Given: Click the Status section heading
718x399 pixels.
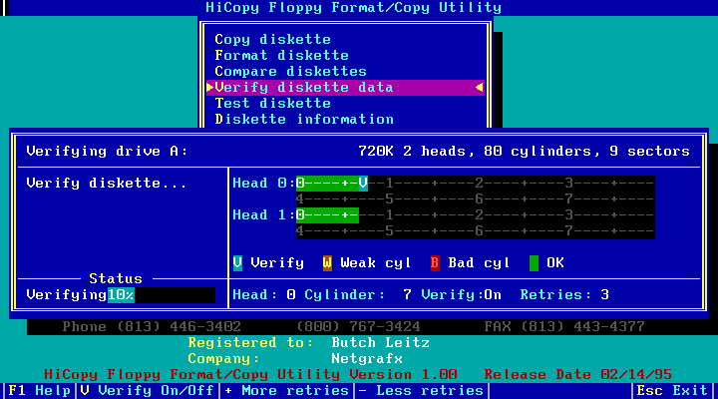Looking at the screenshot, I should tap(116, 279).
